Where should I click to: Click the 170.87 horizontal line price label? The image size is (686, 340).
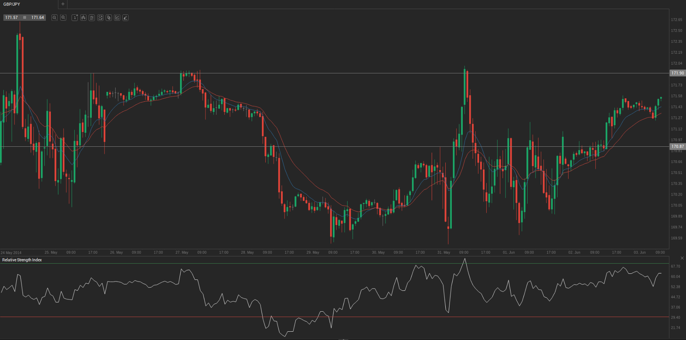[677, 146]
